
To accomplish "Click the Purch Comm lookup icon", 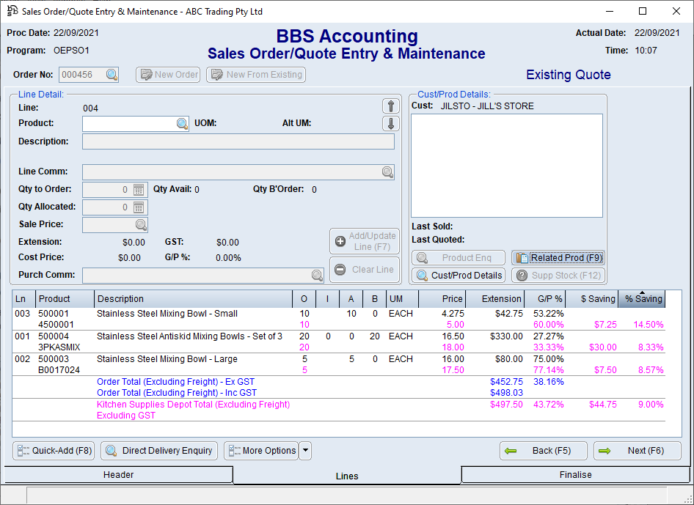I will [316, 276].
